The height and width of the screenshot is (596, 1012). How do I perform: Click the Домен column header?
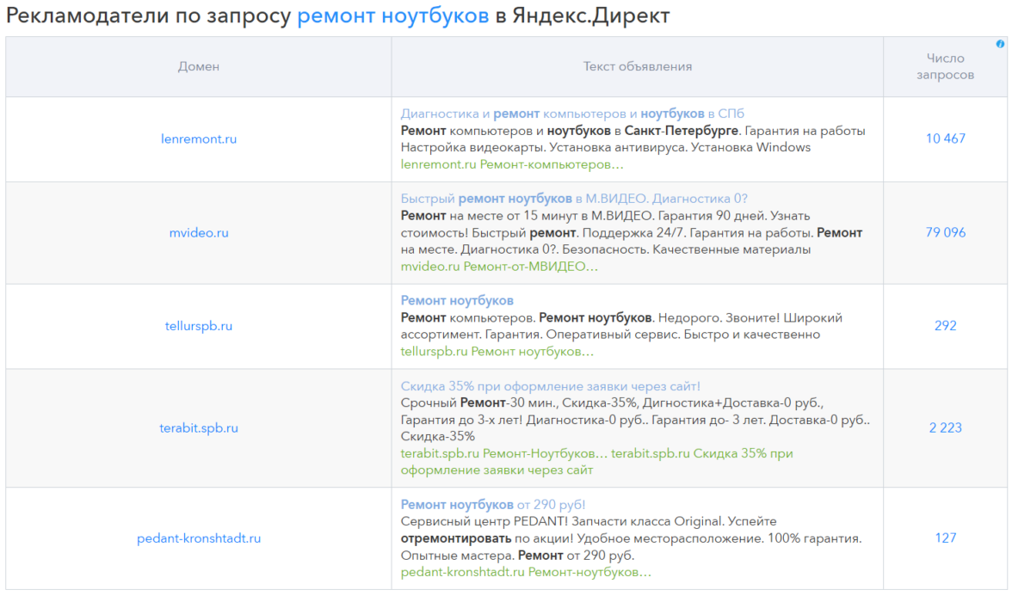click(199, 67)
